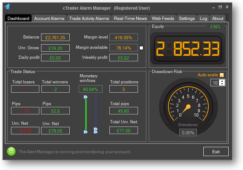
Task: Click the Total winners value 2
Action: point(55,89)
